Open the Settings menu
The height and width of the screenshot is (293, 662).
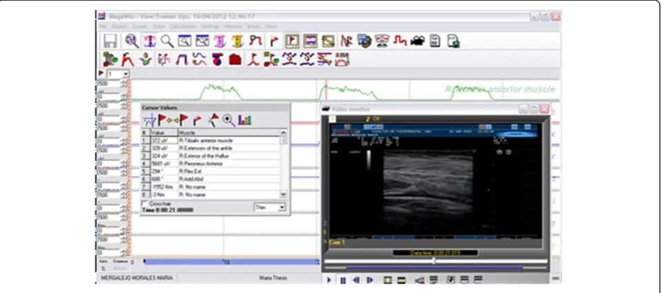pyautogui.click(x=210, y=26)
